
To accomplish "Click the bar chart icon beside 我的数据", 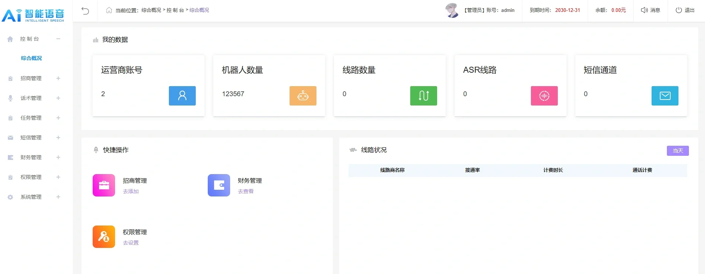I will click(96, 40).
